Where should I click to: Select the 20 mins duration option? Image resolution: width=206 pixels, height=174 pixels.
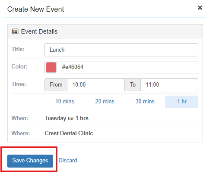(105, 102)
